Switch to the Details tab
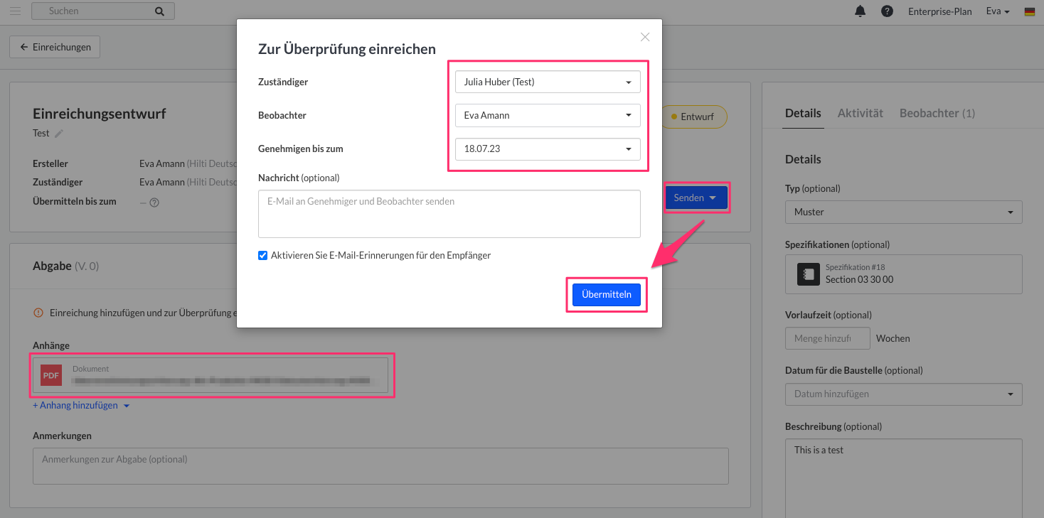 click(x=803, y=113)
